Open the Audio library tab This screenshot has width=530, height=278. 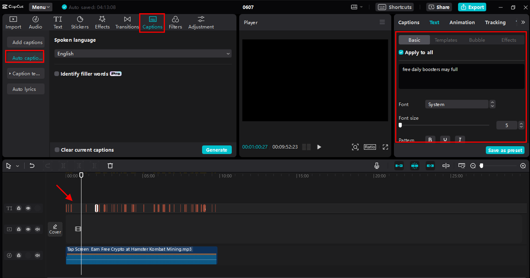tap(36, 23)
